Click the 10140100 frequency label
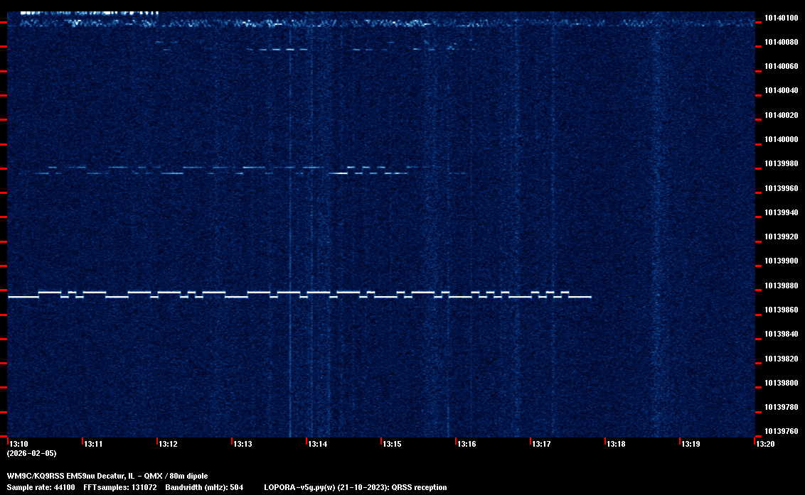 [x=781, y=18]
